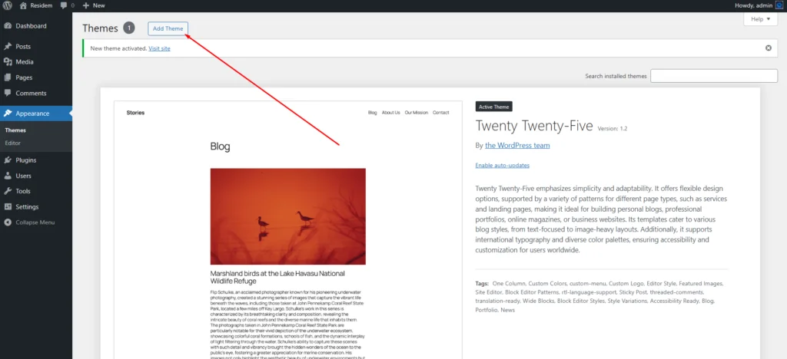Viewport: 787px width, 359px height.
Task: Open the Media library menu
Action: click(24, 62)
